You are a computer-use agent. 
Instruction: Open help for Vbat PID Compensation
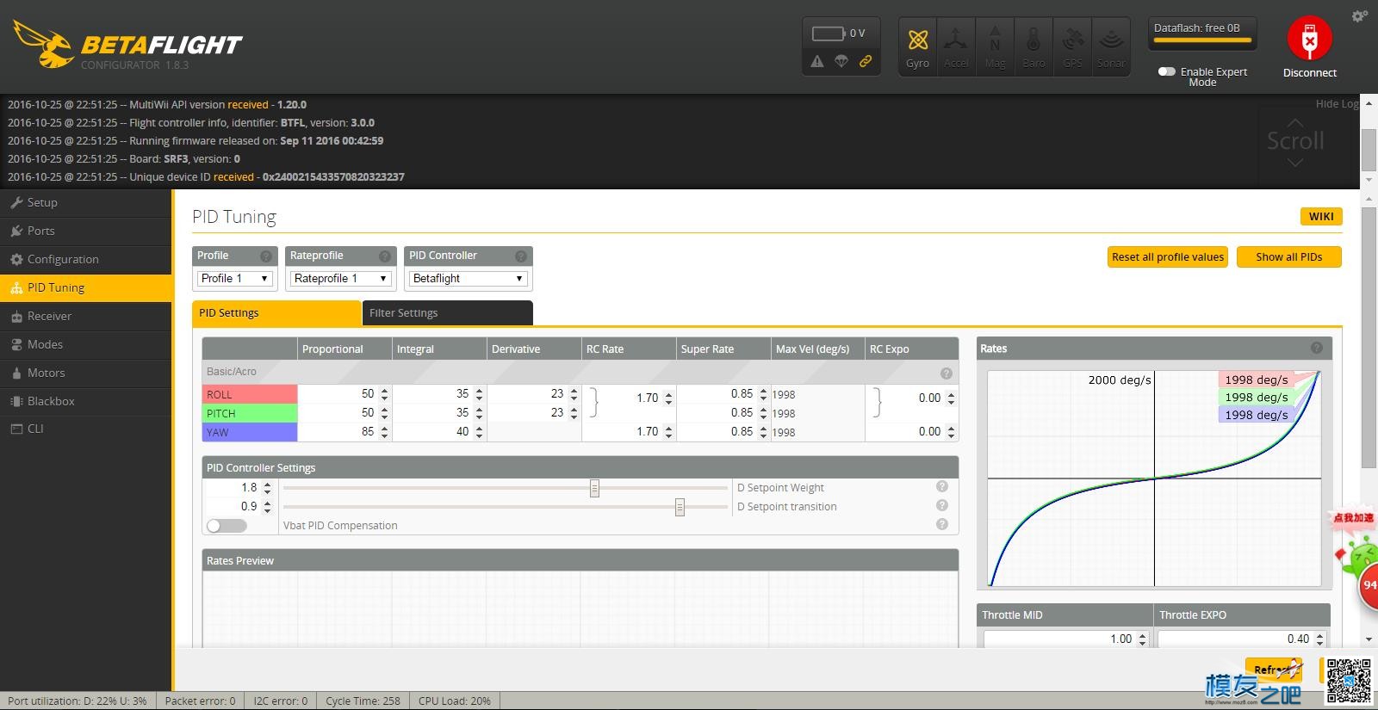[942, 524]
